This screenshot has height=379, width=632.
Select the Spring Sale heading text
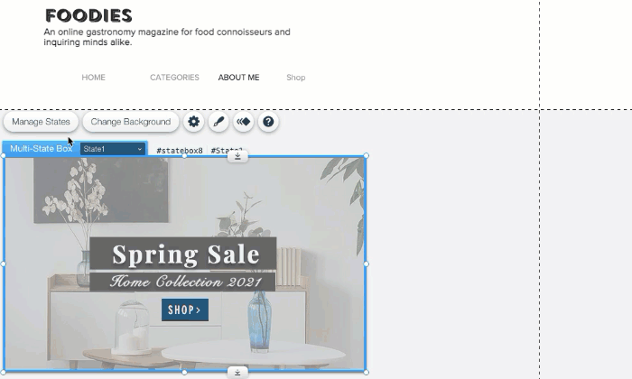point(186,254)
